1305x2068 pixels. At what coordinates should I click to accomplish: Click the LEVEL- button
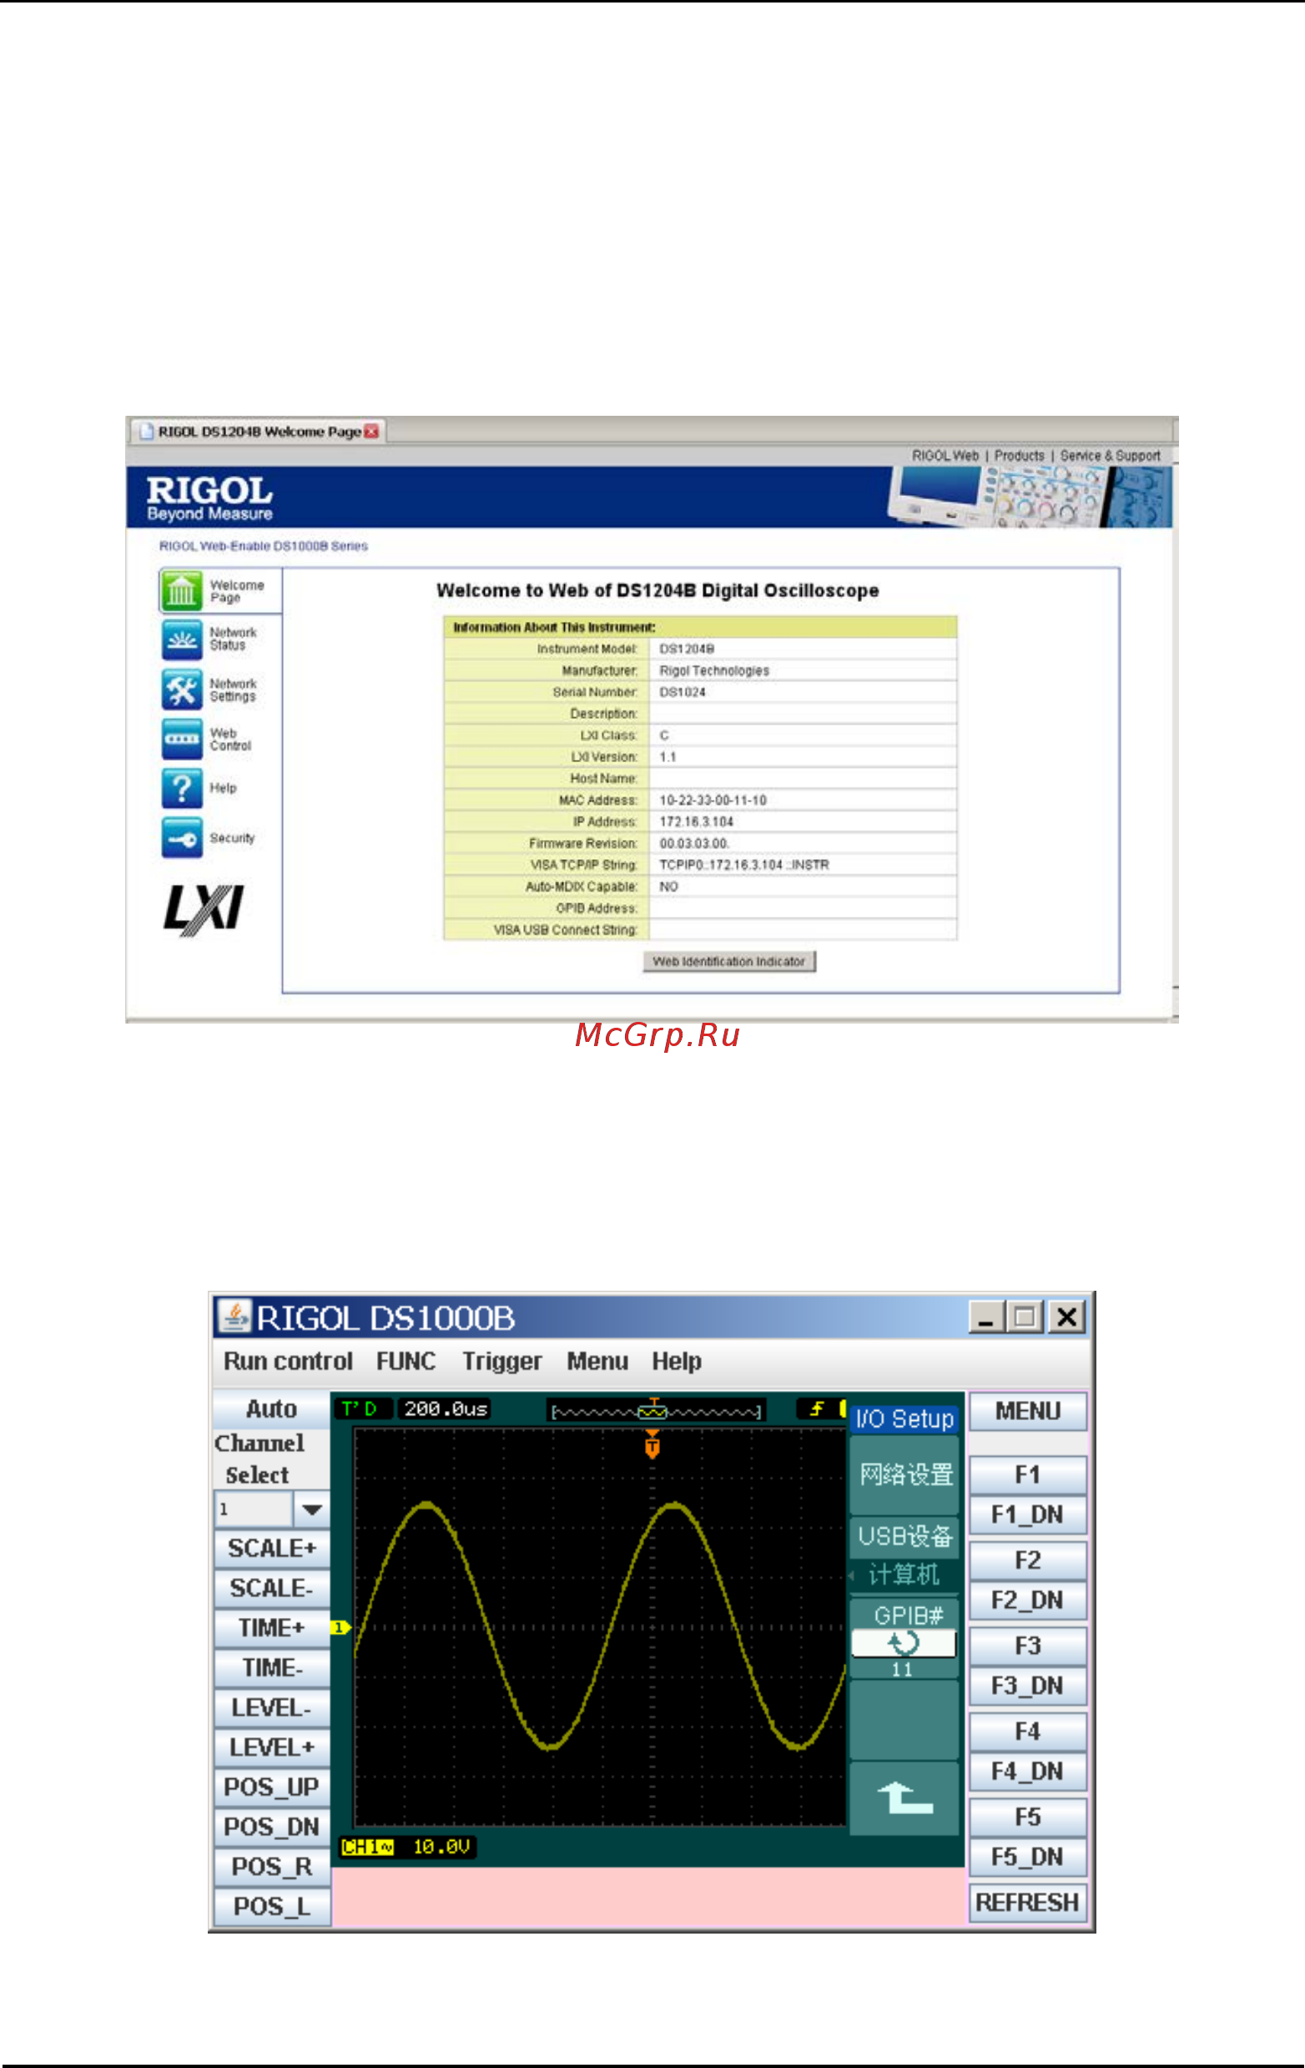[272, 1707]
